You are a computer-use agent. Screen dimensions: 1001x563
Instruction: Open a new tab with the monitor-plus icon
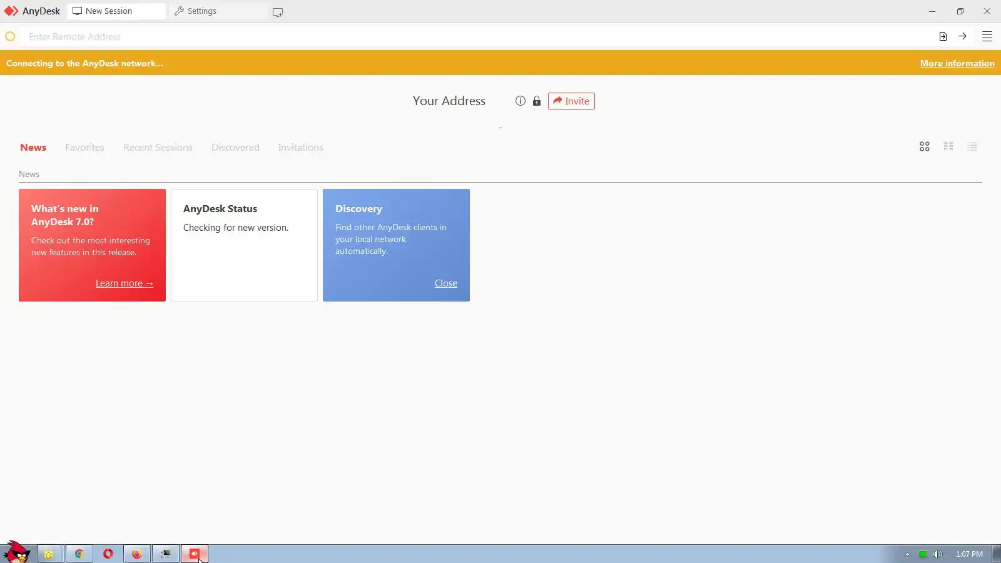[x=278, y=12]
